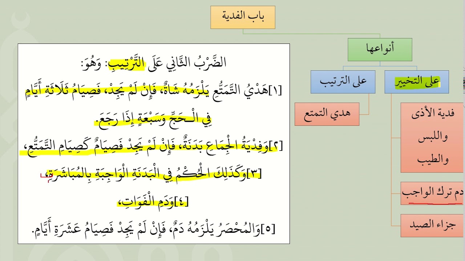Viewport: 465px width, 261px height.
Task: Click line '[٥]وَالمُحْصَرُ يَلْزَمُهُ دَمٌ'
Action: (x=154, y=229)
